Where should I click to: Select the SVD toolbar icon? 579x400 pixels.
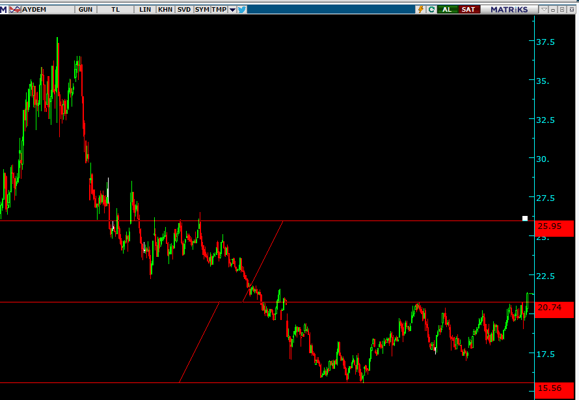click(x=183, y=9)
